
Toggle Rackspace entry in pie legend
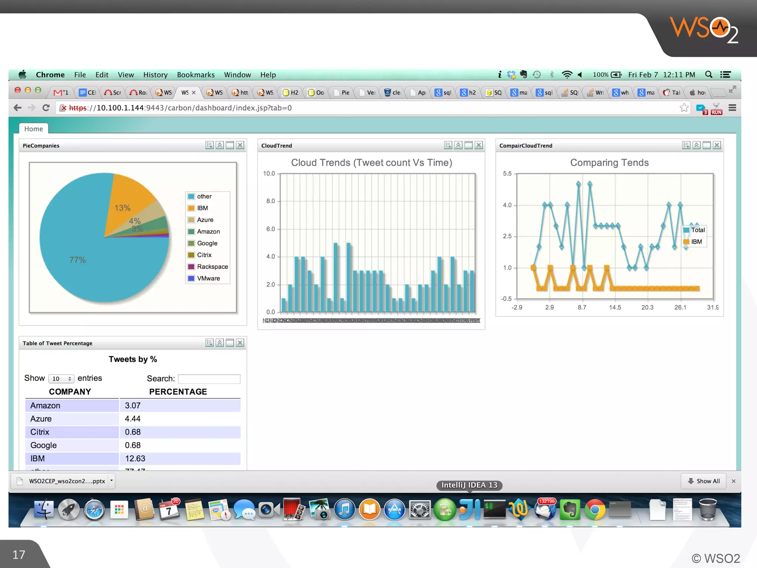tap(212, 267)
